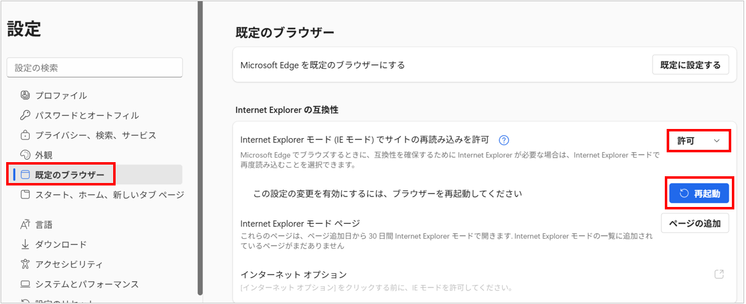Screen dimensions: 746x304
Task: Click the プロファイル profile icon
Action: point(25,95)
